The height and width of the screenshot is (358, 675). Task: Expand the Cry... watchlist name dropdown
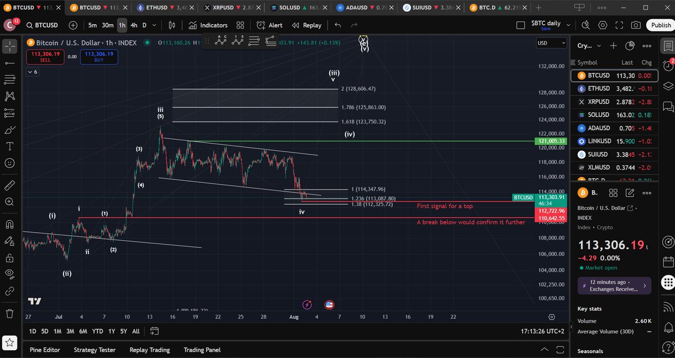click(x=589, y=46)
